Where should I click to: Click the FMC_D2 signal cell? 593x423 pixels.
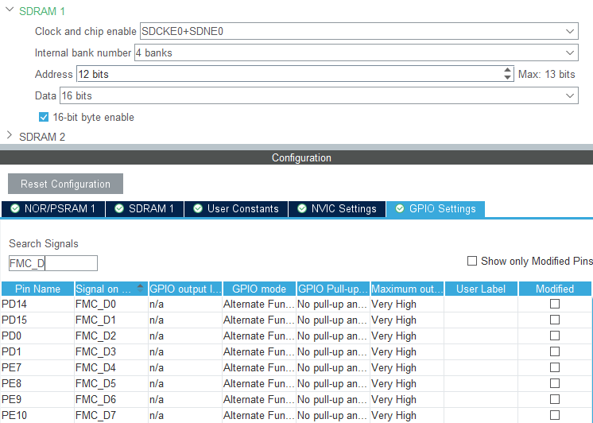click(110, 336)
